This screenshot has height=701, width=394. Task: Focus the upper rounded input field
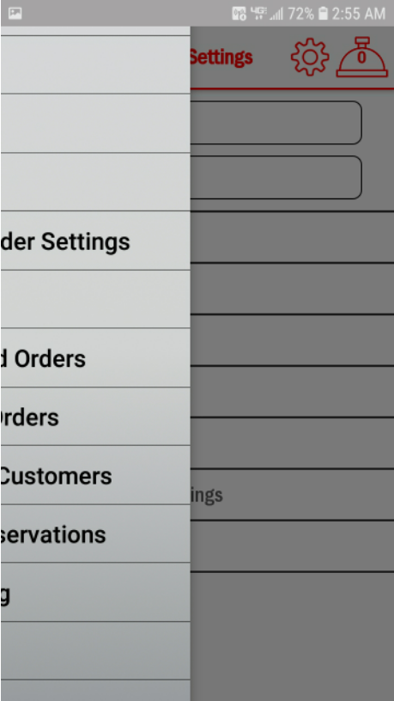[x=276, y=123]
